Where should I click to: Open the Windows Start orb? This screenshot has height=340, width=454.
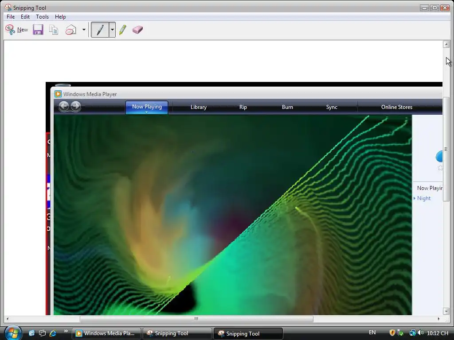(x=13, y=333)
